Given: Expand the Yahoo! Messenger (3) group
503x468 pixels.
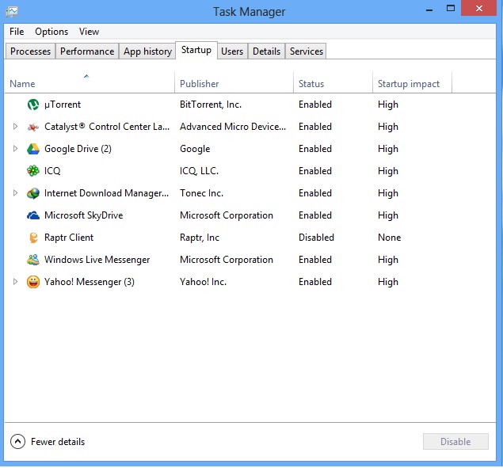Looking at the screenshot, I should (15, 282).
